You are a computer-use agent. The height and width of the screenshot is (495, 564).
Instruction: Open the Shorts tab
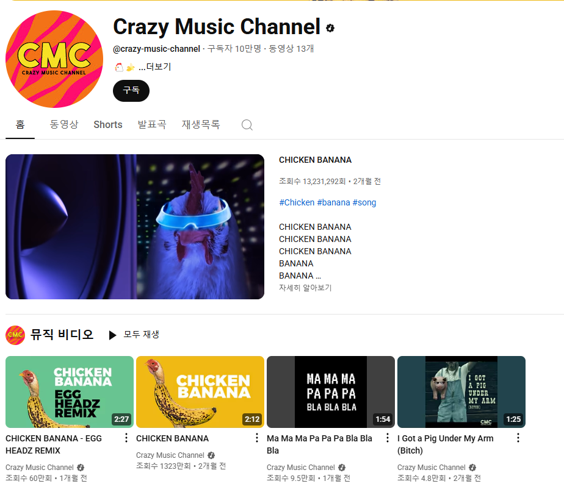pos(108,124)
